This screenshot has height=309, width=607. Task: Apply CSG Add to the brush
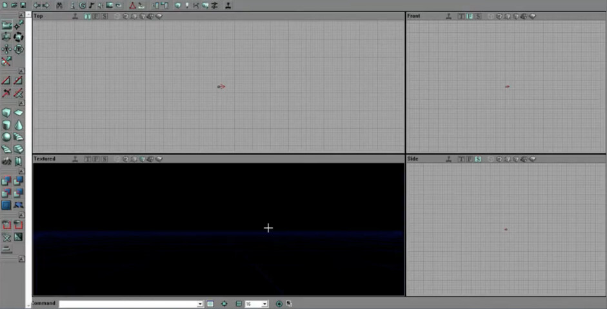click(6, 180)
